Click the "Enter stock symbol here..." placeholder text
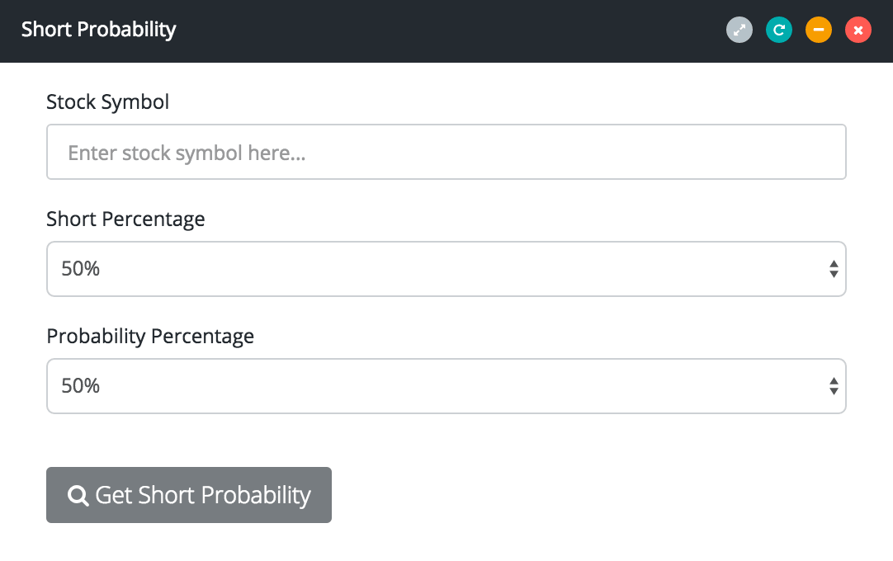This screenshot has width=893, height=561. point(187,153)
